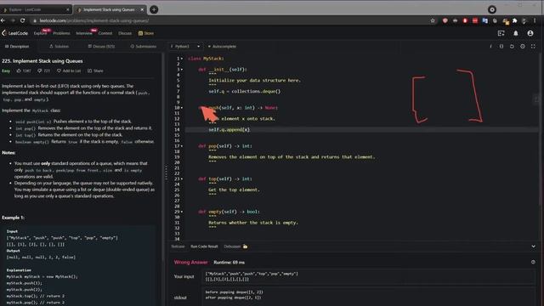Open editor settings gear
The width and height of the screenshot is (544, 306).
[523, 46]
